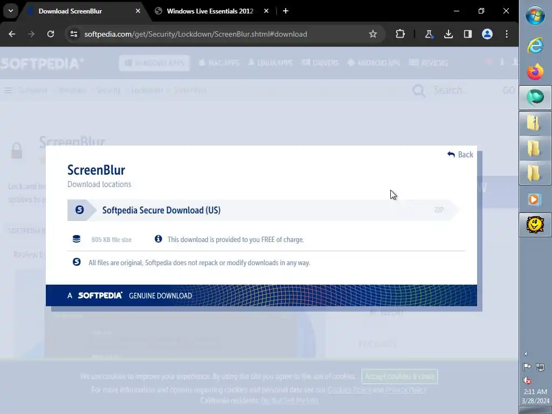Screen dimensions: 552x414
Task: Click the muted volume tray icon
Action: pos(527,380)
